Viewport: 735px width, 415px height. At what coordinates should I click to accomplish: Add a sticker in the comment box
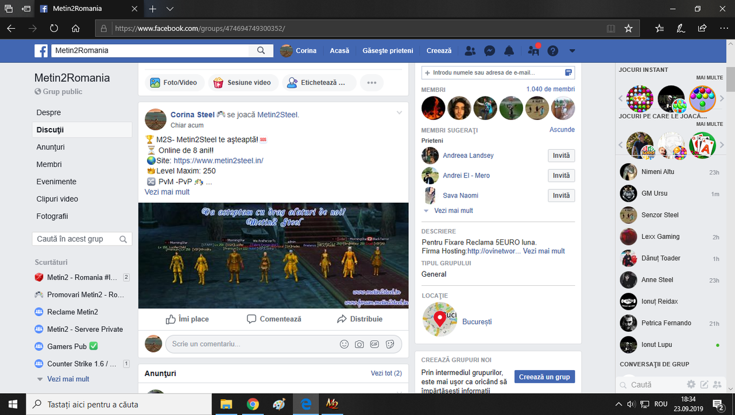(x=390, y=344)
